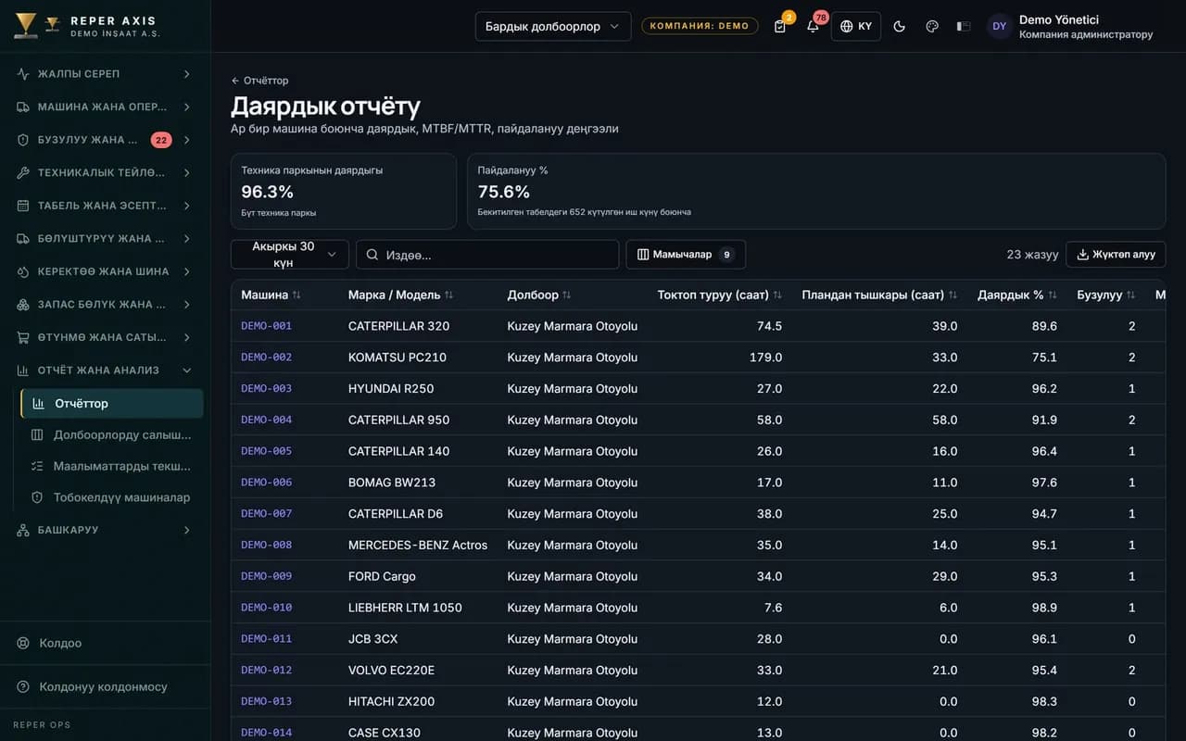Expand the Машина жана опер sidebar section
The image size is (1186, 741).
[105, 107]
